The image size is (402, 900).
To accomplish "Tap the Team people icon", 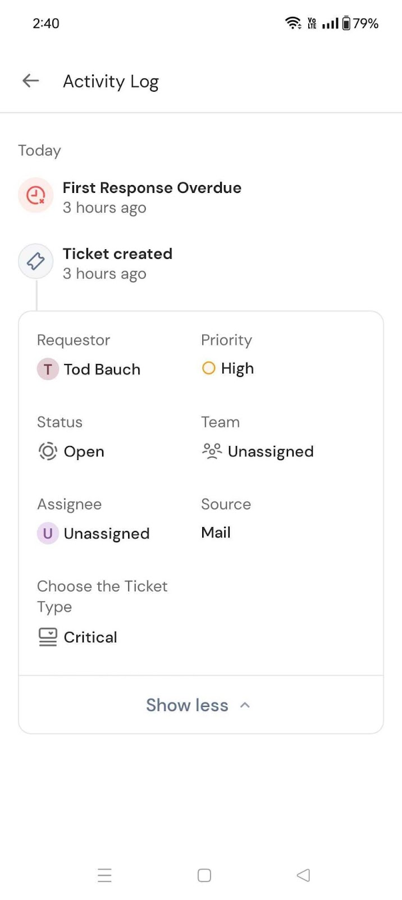I will (x=212, y=451).
